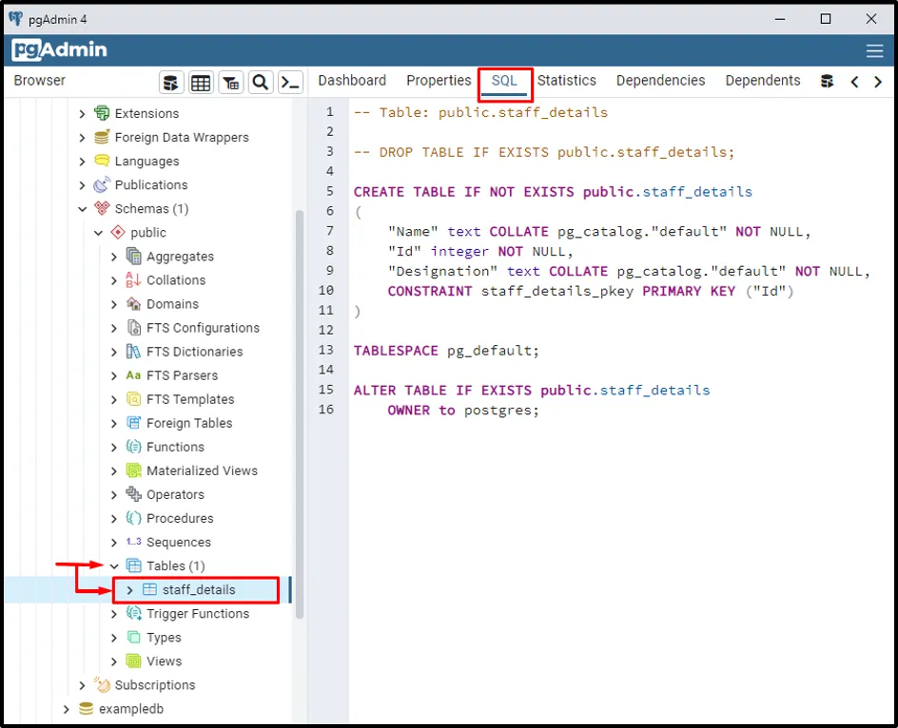Image resolution: width=898 pixels, height=728 pixels.
Task: Click the Filtered Rows toolbar icon
Action: point(230,83)
